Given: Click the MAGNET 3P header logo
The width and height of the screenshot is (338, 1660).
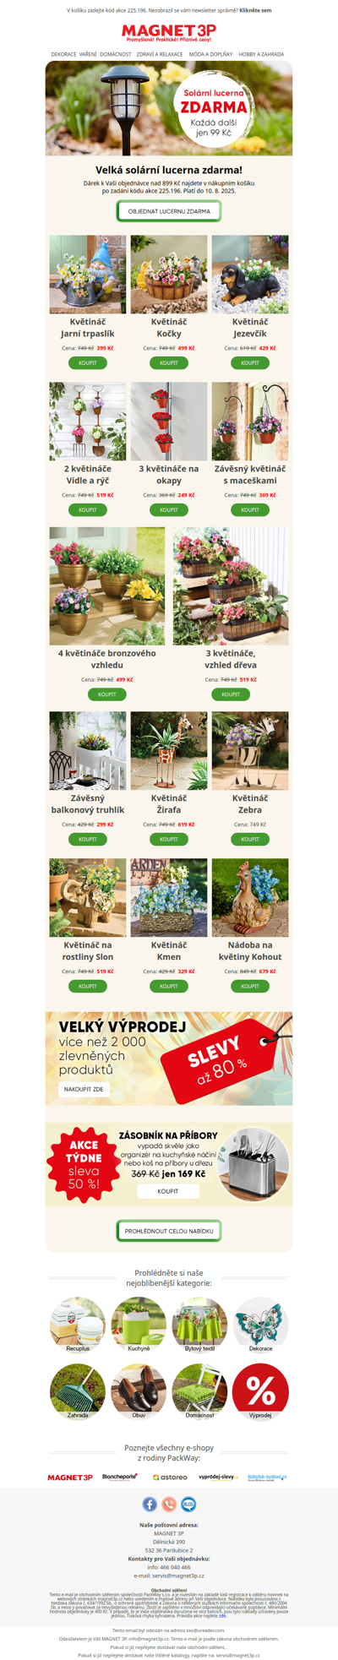Looking at the screenshot, I should 169,33.
